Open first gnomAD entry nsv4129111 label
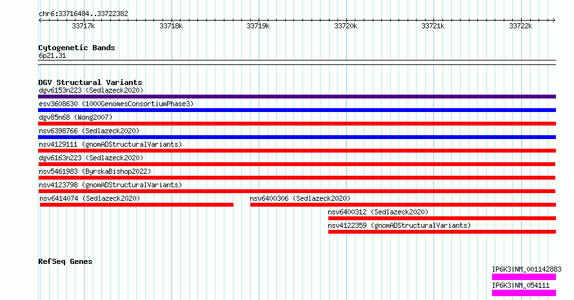 (110, 144)
